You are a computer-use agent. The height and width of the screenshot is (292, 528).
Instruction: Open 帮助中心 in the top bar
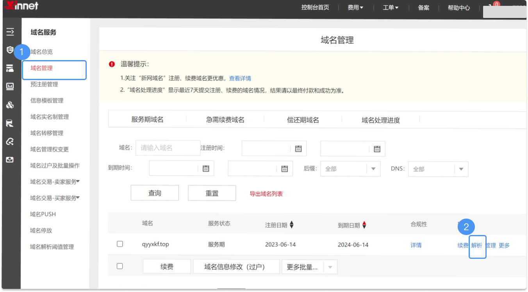click(459, 7)
